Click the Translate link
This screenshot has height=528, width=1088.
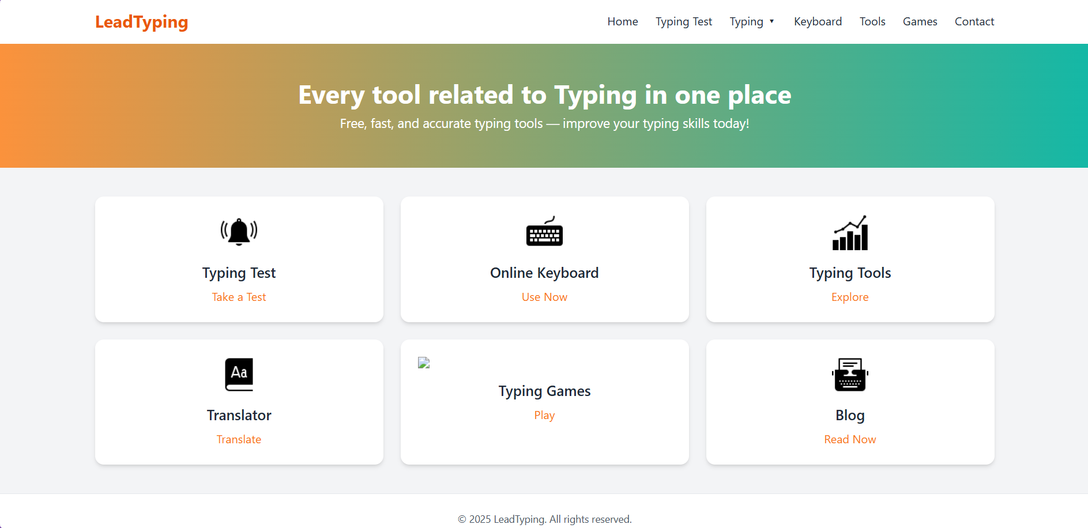(x=239, y=439)
